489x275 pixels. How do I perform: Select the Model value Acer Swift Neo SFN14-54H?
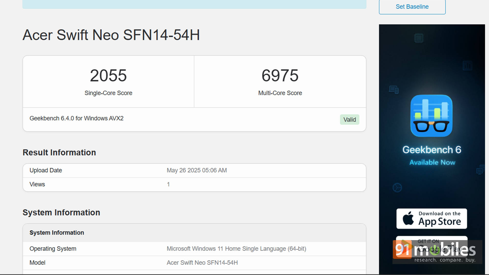202,263
